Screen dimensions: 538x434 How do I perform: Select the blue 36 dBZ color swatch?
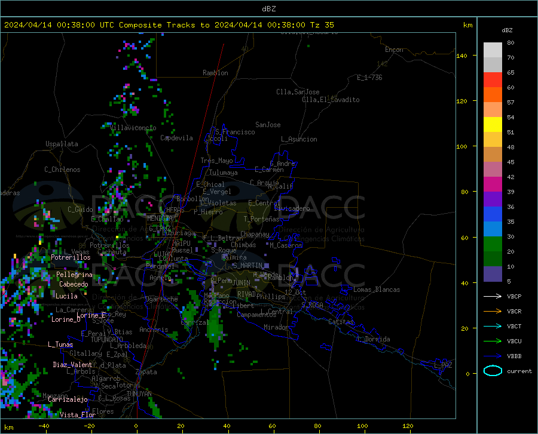(493, 214)
